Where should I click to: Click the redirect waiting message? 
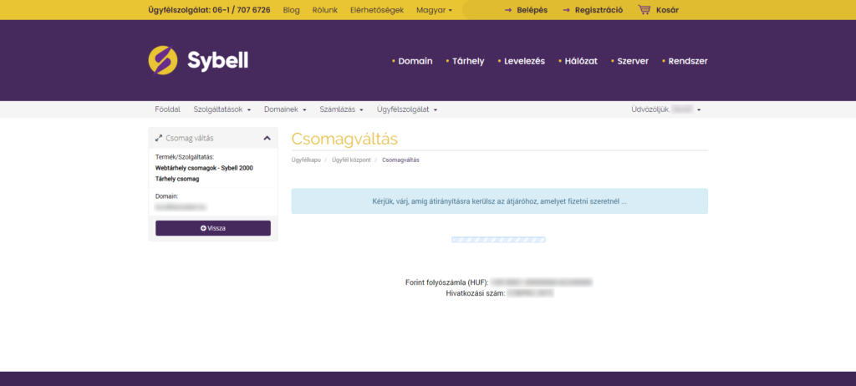click(500, 201)
